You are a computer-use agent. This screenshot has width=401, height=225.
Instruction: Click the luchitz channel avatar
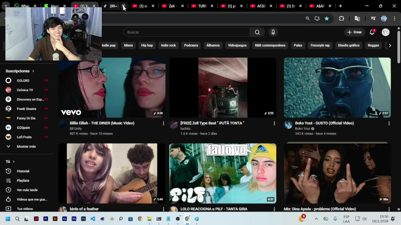pos(174,125)
